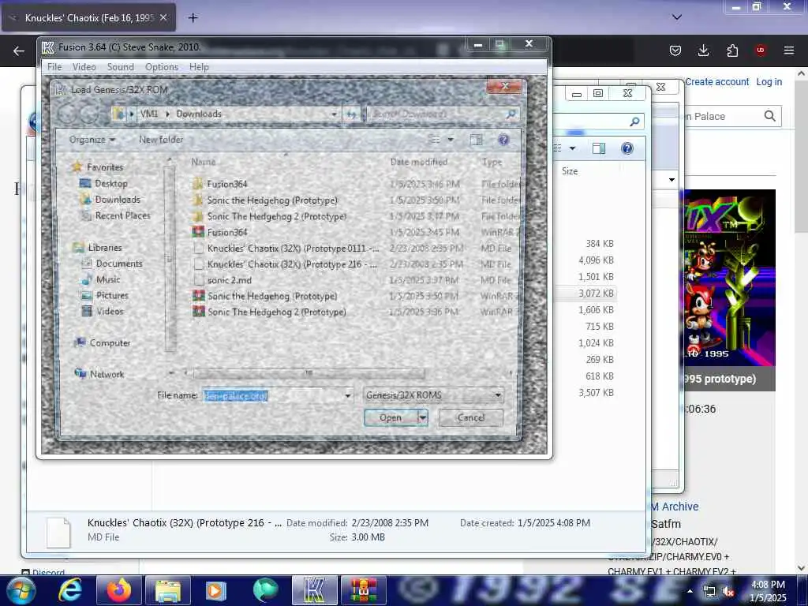Expand the Open button split arrow
The height and width of the screenshot is (606, 808).
(423, 417)
